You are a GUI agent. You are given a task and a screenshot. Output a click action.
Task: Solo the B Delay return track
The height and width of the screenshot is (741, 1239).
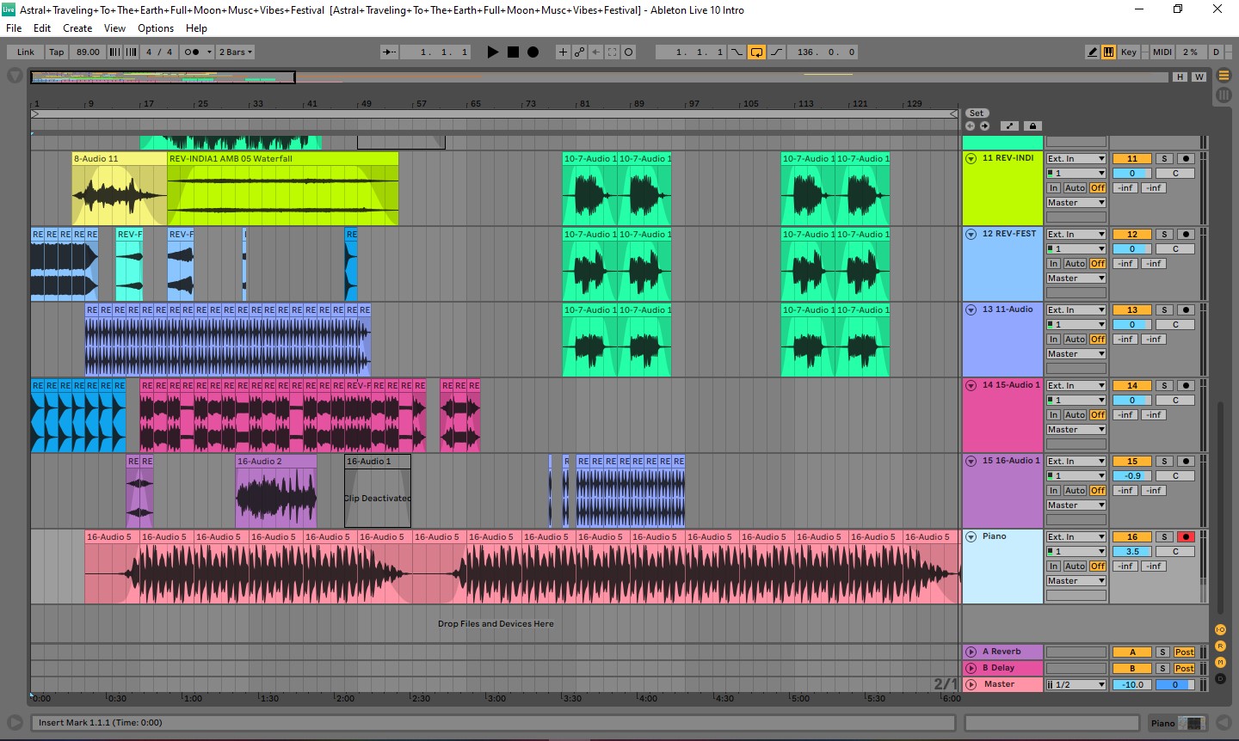[x=1162, y=669]
